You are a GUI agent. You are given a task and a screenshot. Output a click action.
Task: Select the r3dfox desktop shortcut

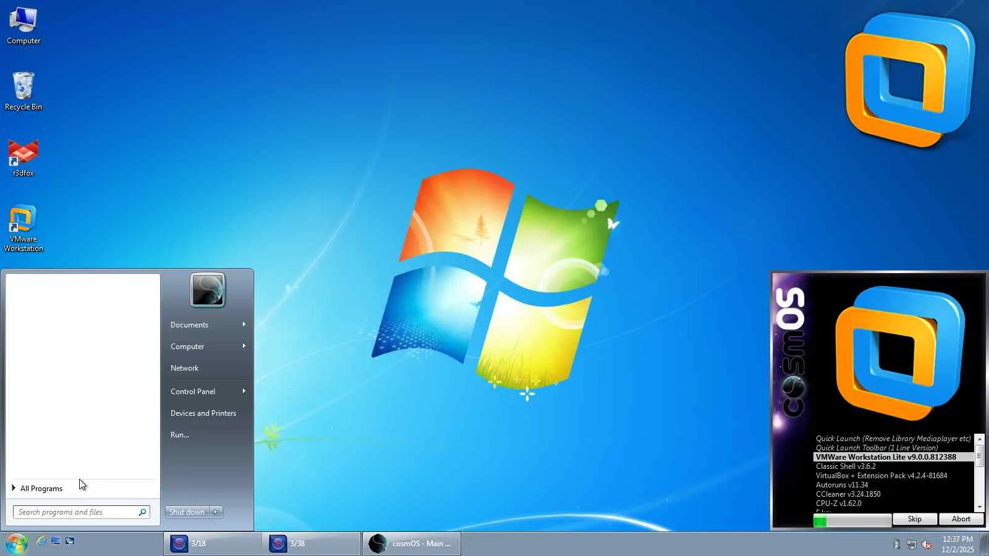pyautogui.click(x=23, y=158)
